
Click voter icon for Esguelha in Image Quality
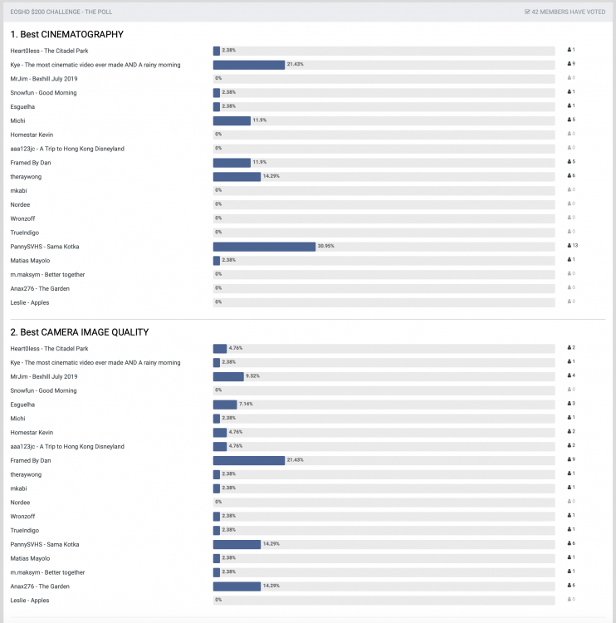click(571, 404)
